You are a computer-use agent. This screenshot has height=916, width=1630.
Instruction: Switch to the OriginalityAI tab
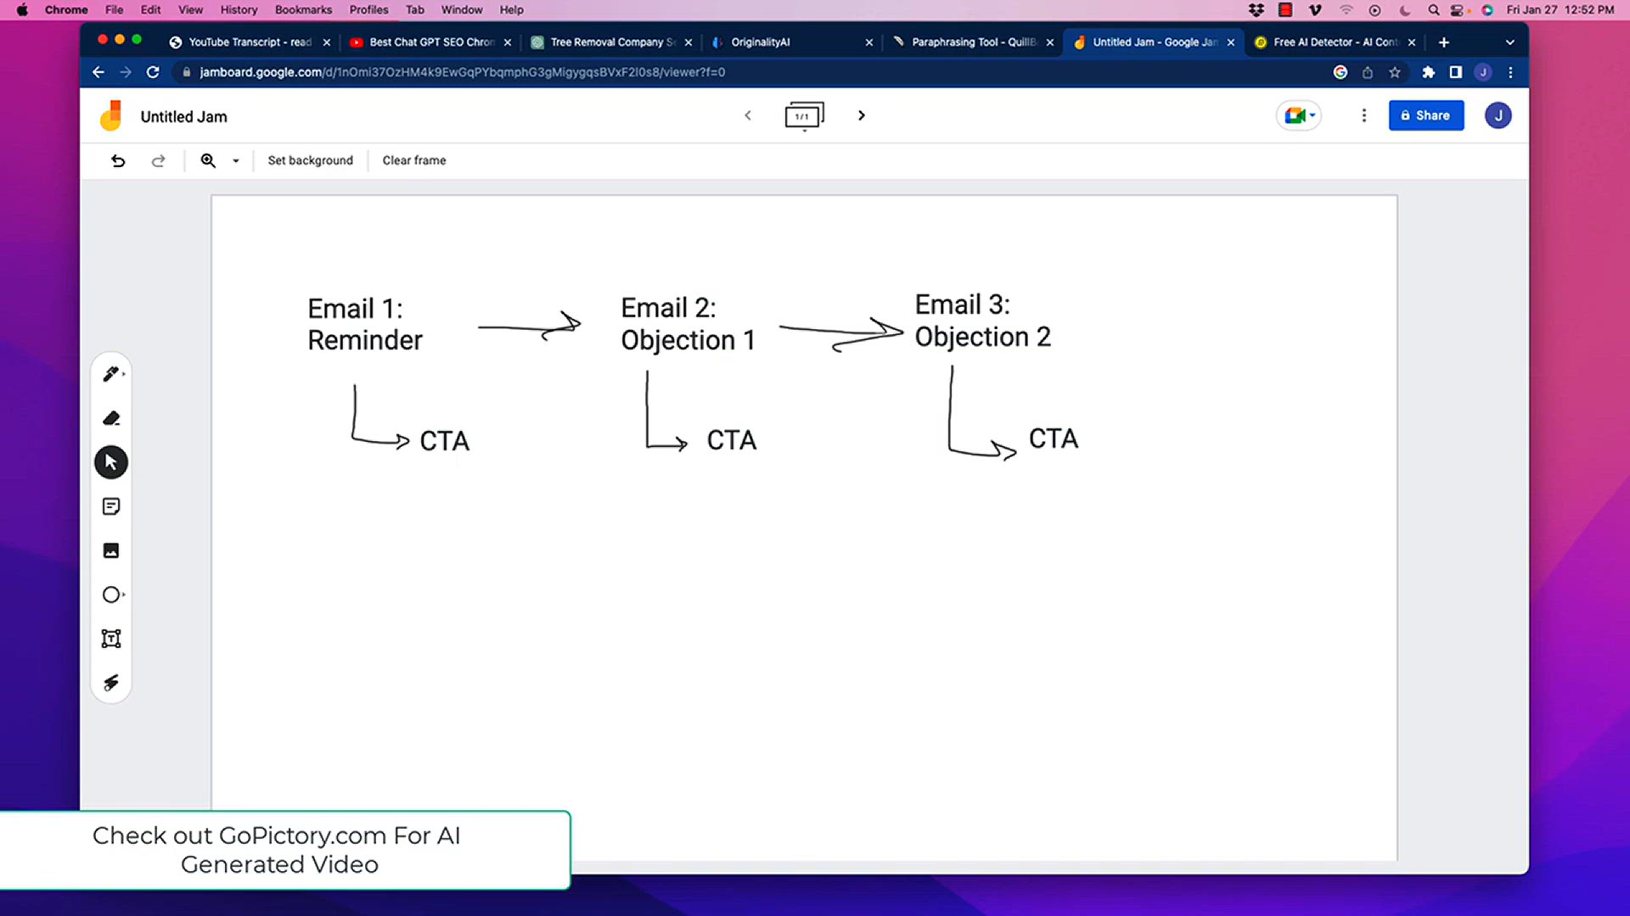tap(761, 42)
